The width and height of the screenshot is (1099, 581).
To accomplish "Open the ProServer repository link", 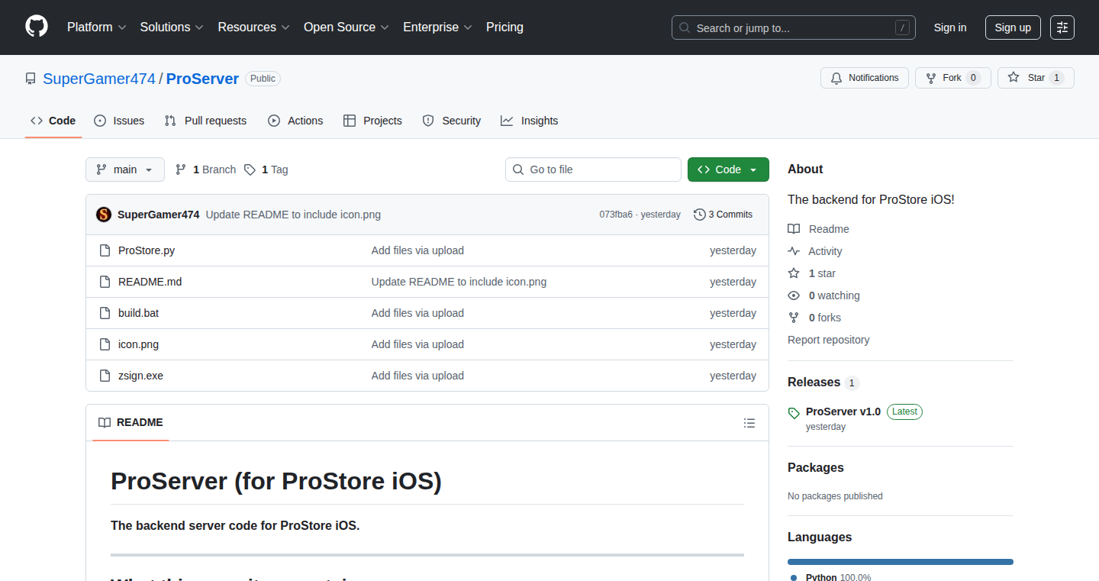I will [x=202, y=79].
